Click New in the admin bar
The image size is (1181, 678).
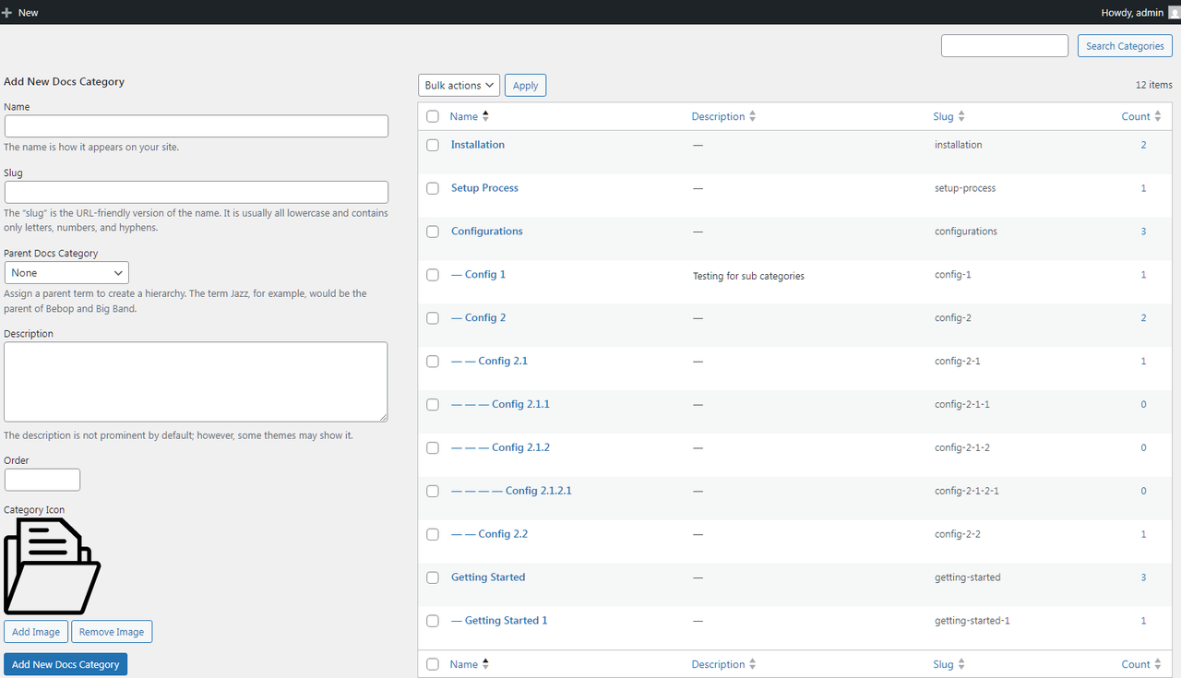pos(28,12)
